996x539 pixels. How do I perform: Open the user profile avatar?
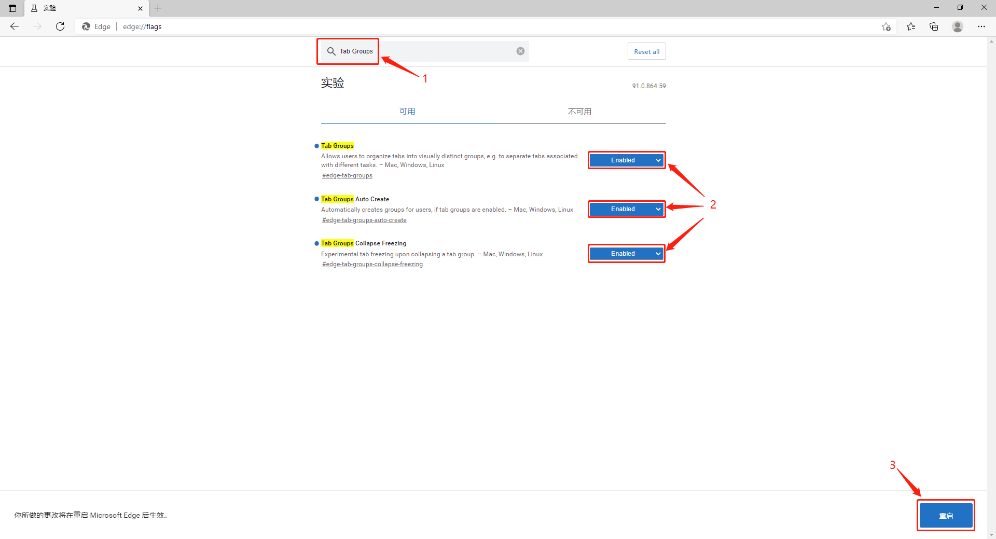(x=958, y=26)
